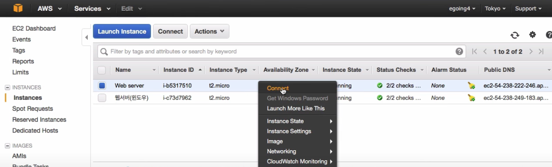Screen dimensions: 552x167
Task: Sort by Instance Type column header
Action: pyautogui.click(x=228, y=70)
